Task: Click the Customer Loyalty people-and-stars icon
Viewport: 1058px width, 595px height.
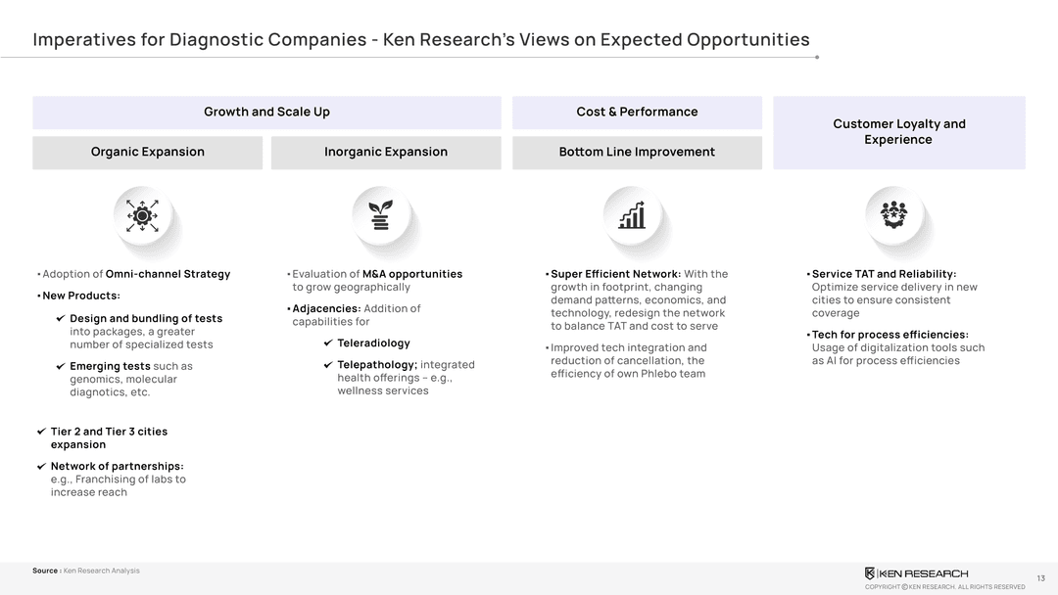Action: click(893, 213)
